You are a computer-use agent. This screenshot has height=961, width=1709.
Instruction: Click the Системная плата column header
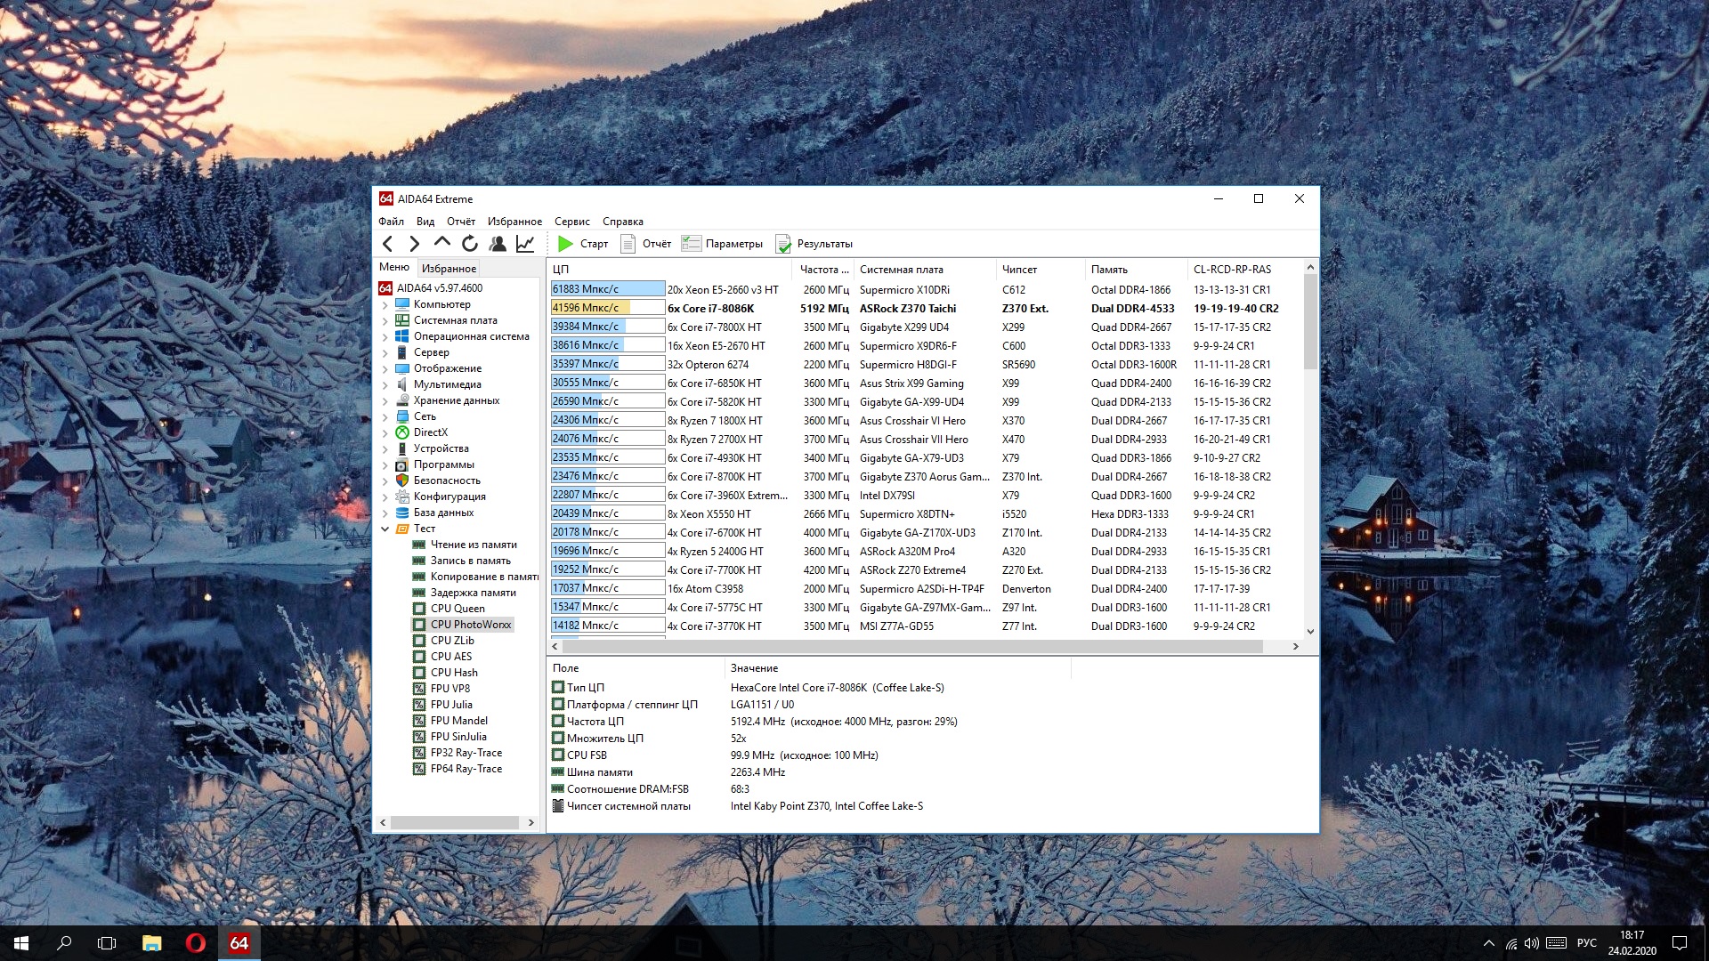(x=901, y=270)
